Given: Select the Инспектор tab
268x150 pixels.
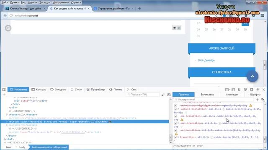Looking at the screenshot, I should 18,90.
